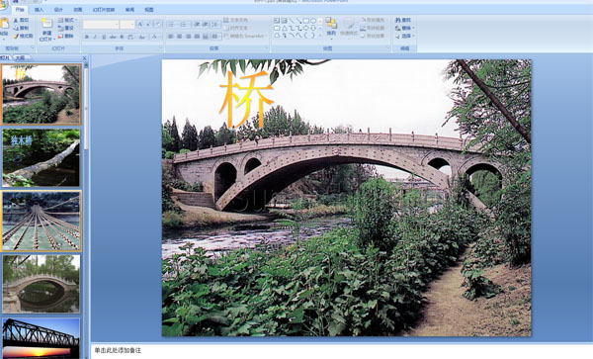Screen dimensions: 593x359
Task: Close the slide thumbnails pane
Action: coord(85,58)
